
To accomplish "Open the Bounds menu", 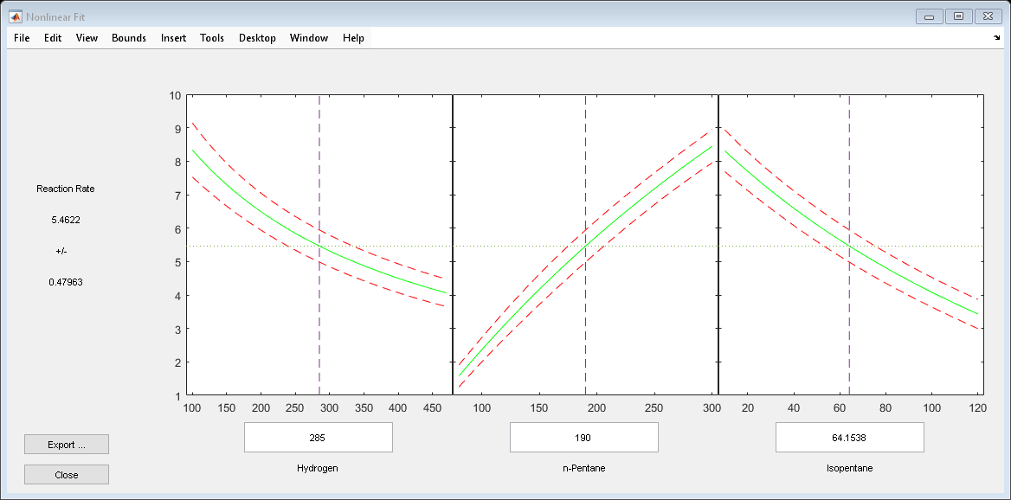I will coord(129,38).
